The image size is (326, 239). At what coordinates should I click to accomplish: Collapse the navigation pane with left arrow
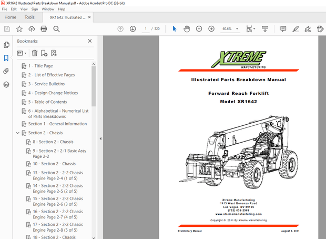pos(100,138)
